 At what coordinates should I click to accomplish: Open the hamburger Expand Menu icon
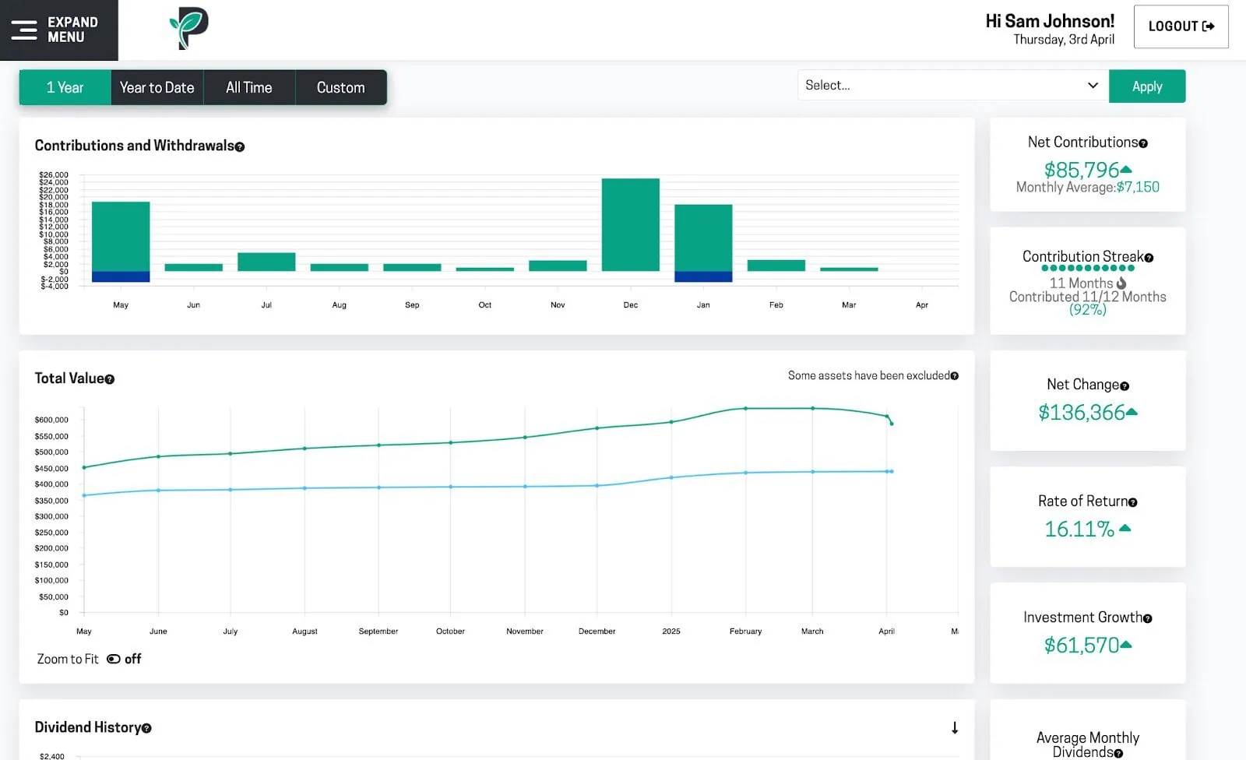pos(24,30)
